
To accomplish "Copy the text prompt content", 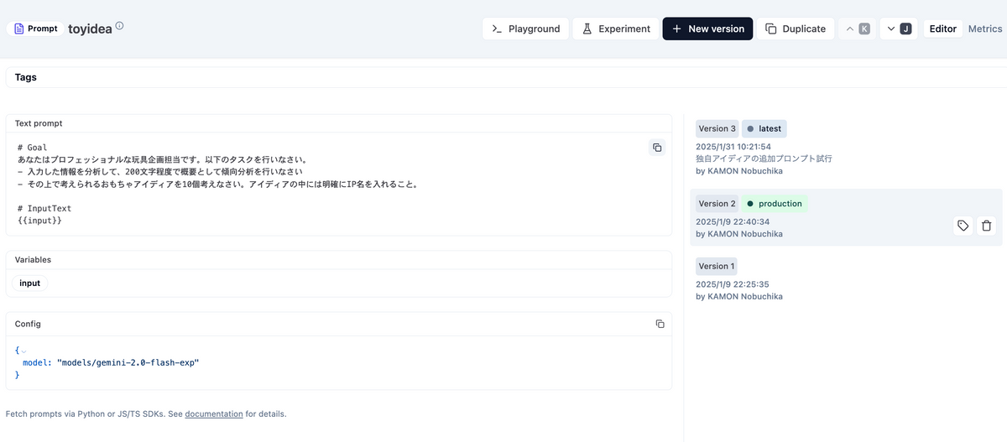I will 657,148.
